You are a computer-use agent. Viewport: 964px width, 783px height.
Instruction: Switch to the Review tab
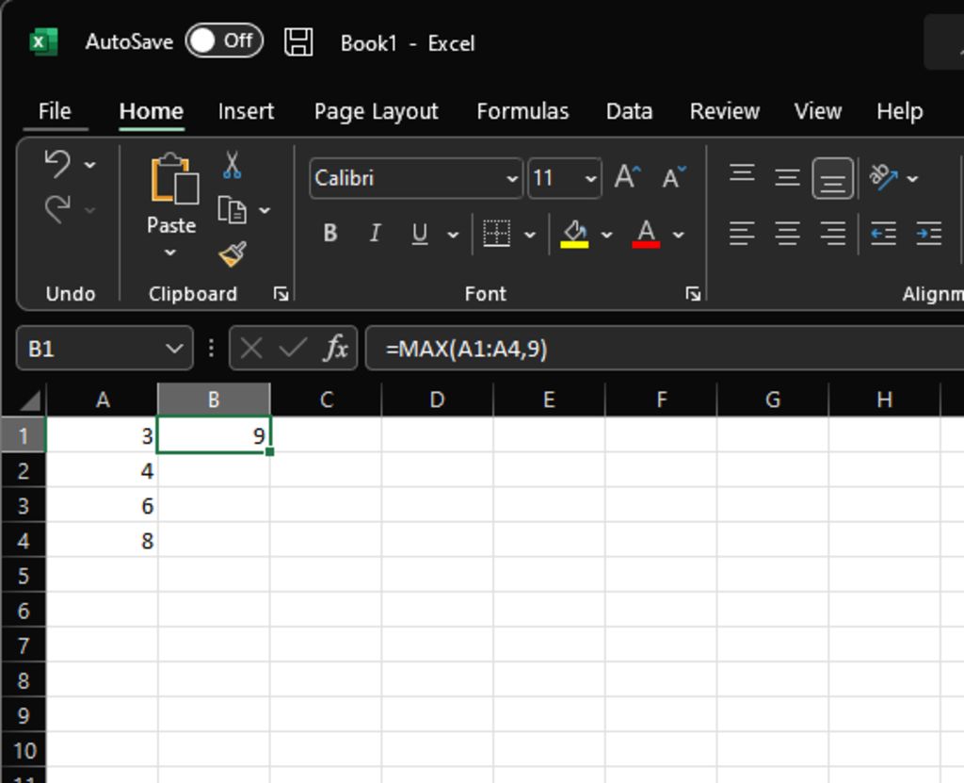(x=725, y=111)
